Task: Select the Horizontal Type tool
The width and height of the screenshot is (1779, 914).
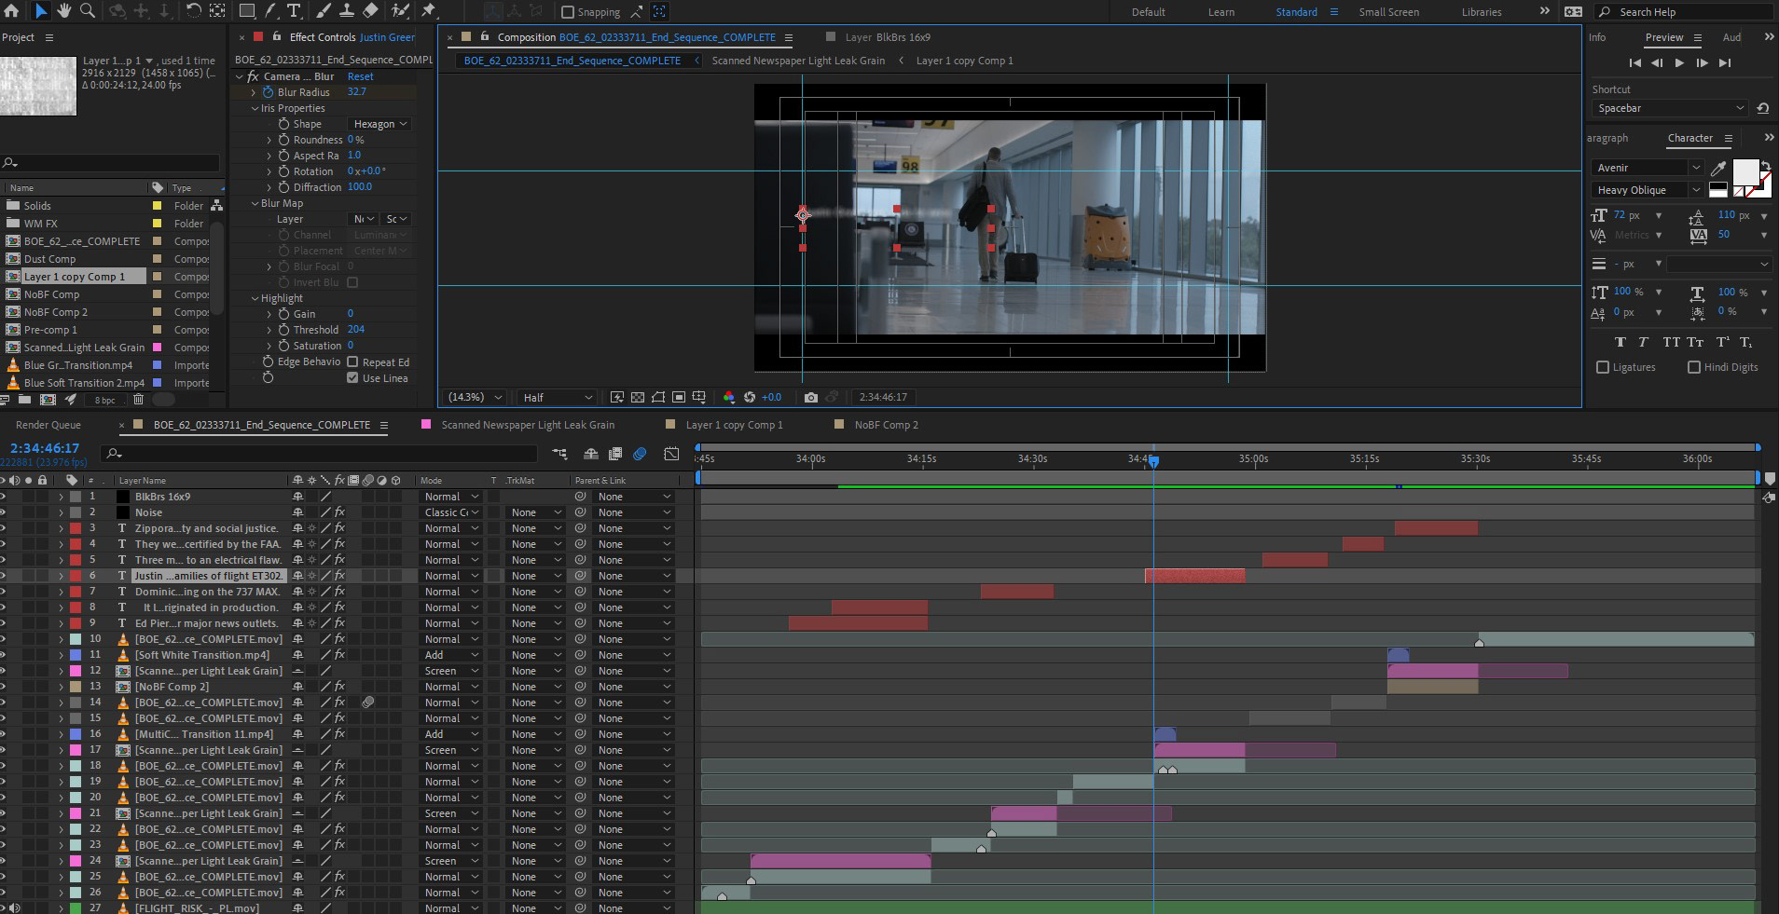Action: coord(293,11)
